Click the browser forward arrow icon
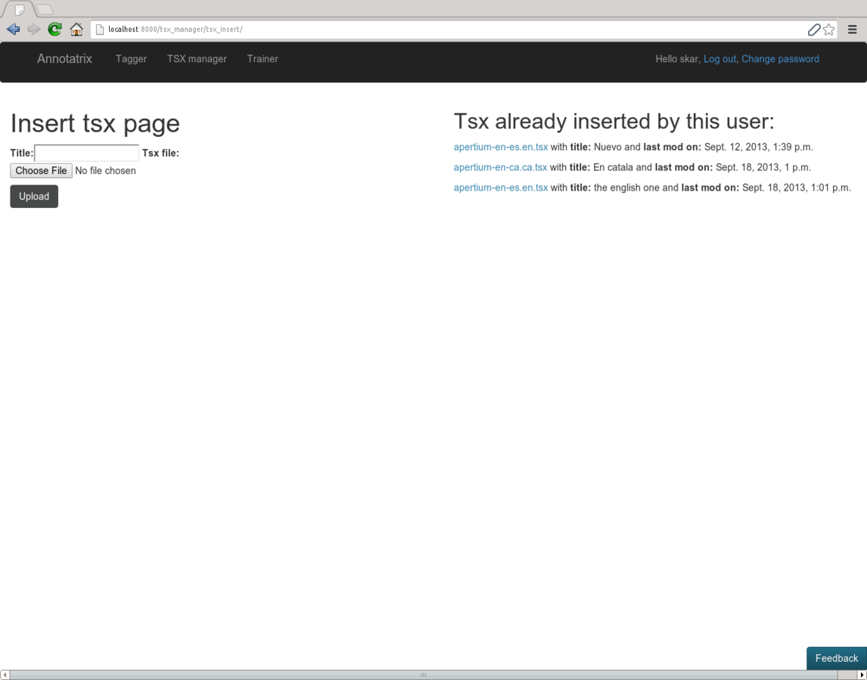Screen dimensions: 867x680 pos(34,29)
